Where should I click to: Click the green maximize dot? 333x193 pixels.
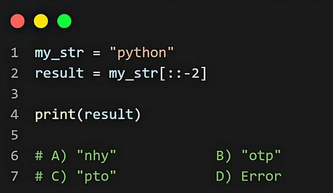[x=64, y=21]
